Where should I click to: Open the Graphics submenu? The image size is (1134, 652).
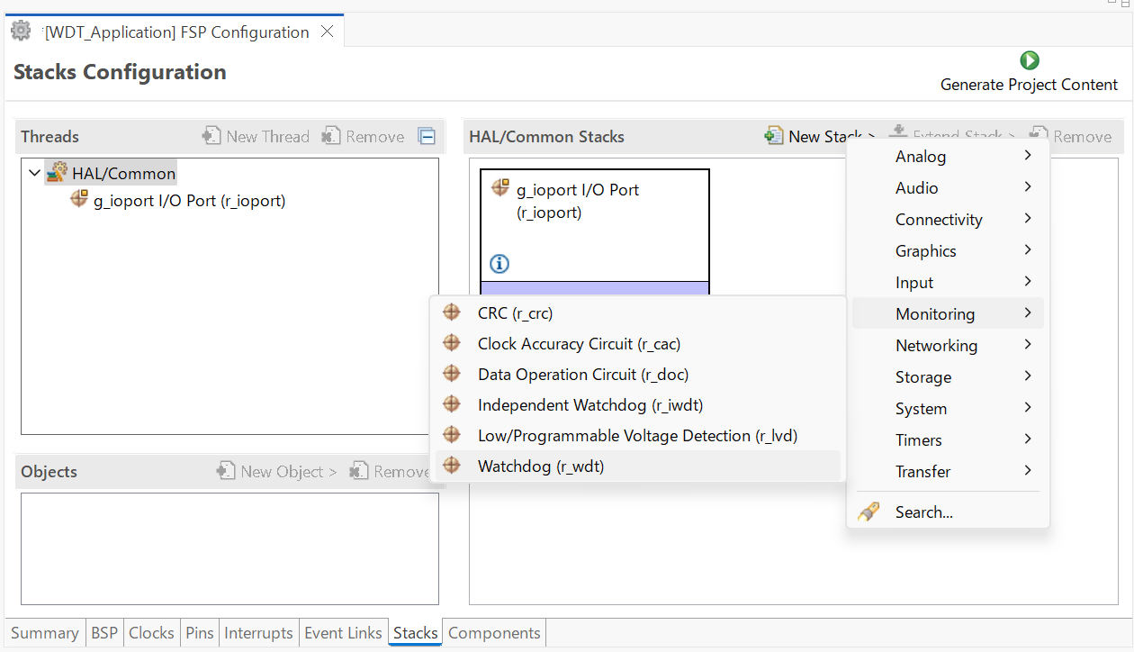pyautogui.click(x=948, y=251)
